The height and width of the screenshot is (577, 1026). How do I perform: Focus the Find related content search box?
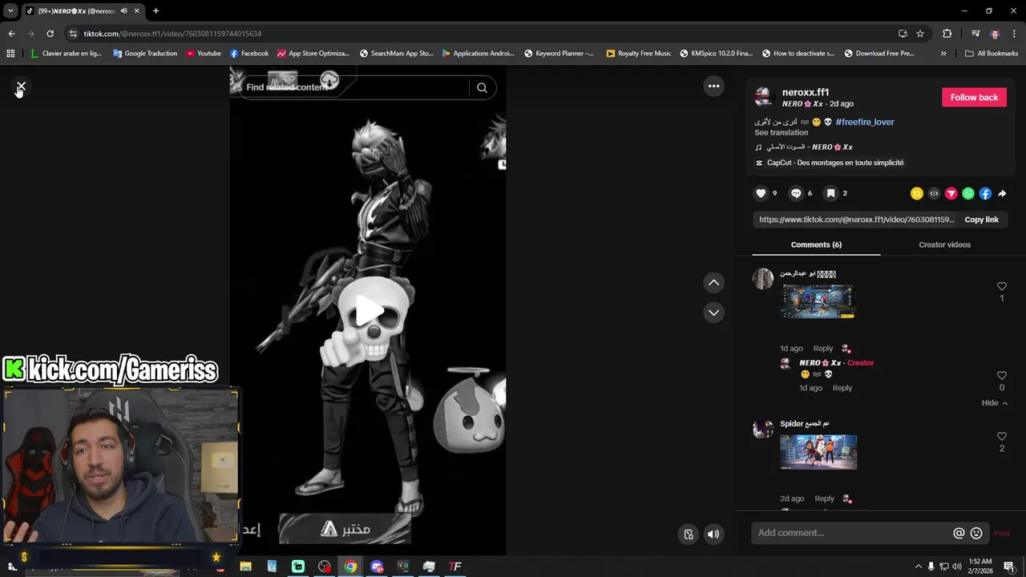pyautogui.click(x=353, y=87)
